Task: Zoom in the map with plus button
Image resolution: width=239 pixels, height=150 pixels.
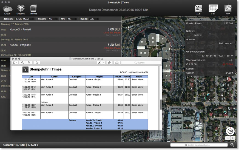Action: click(x=233, y=138)
